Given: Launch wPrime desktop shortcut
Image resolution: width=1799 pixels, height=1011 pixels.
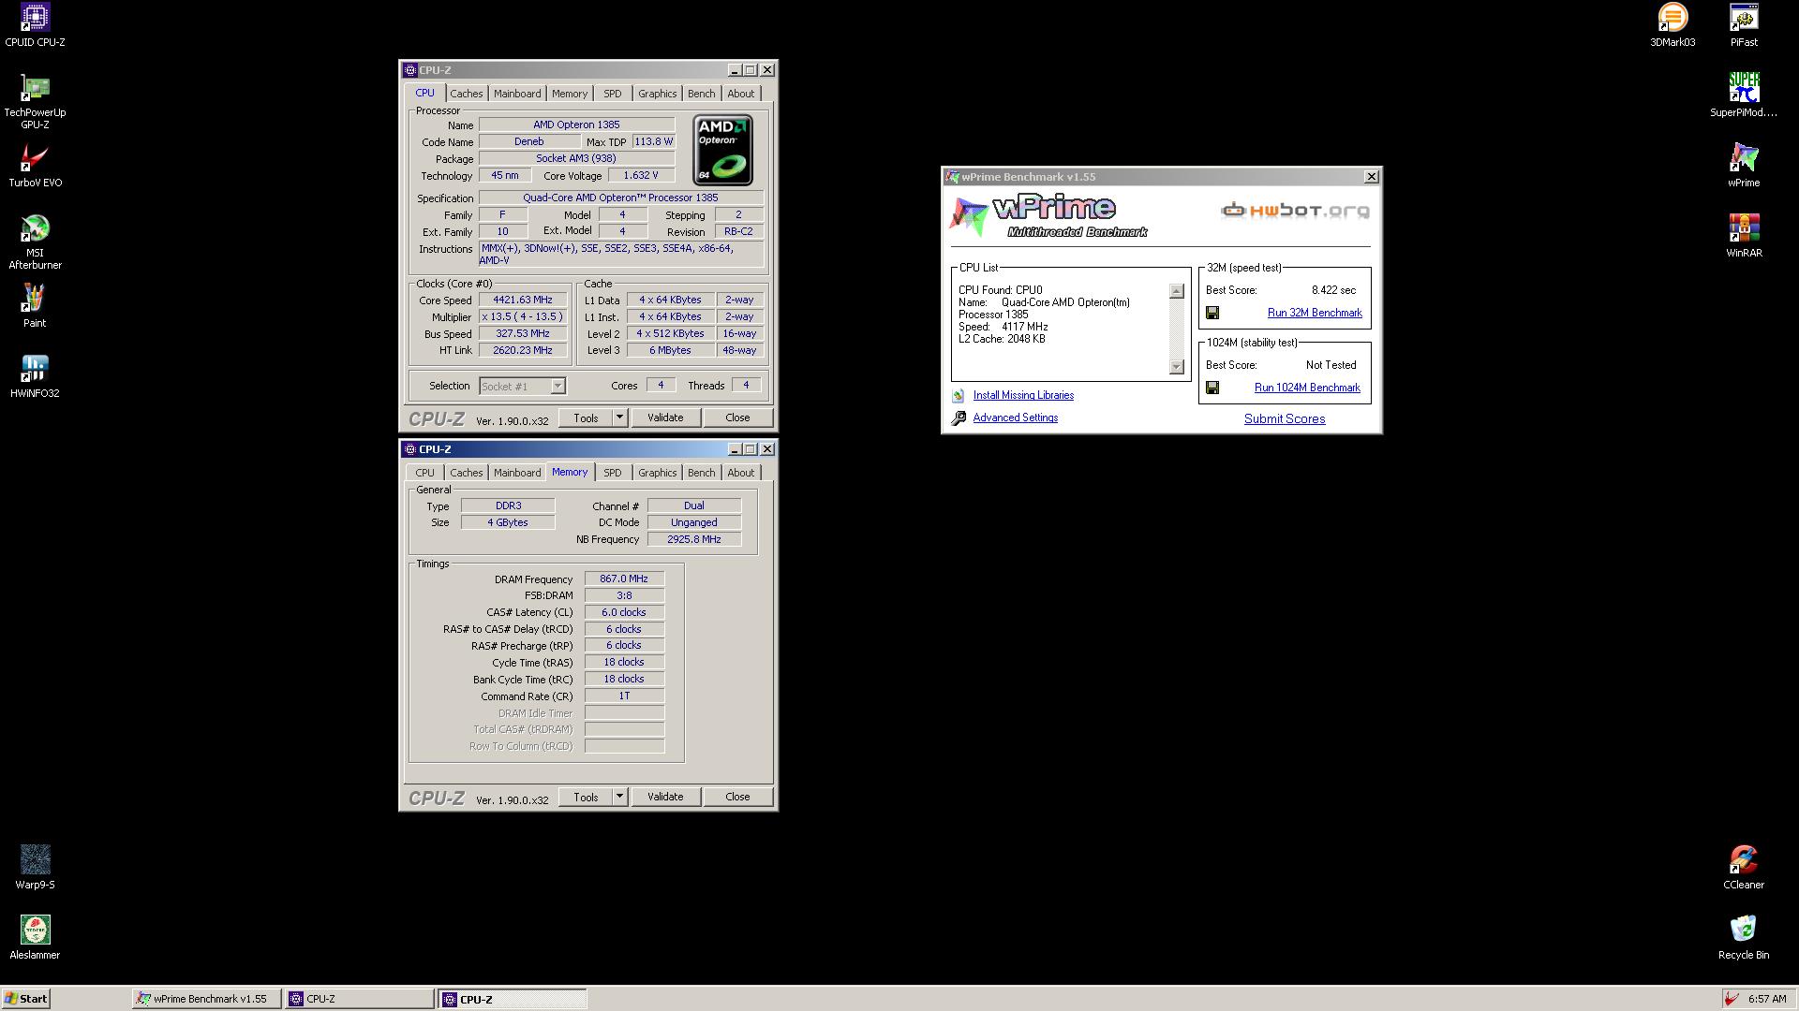Looking at the screenshot, I should [x=1744, y=166].
